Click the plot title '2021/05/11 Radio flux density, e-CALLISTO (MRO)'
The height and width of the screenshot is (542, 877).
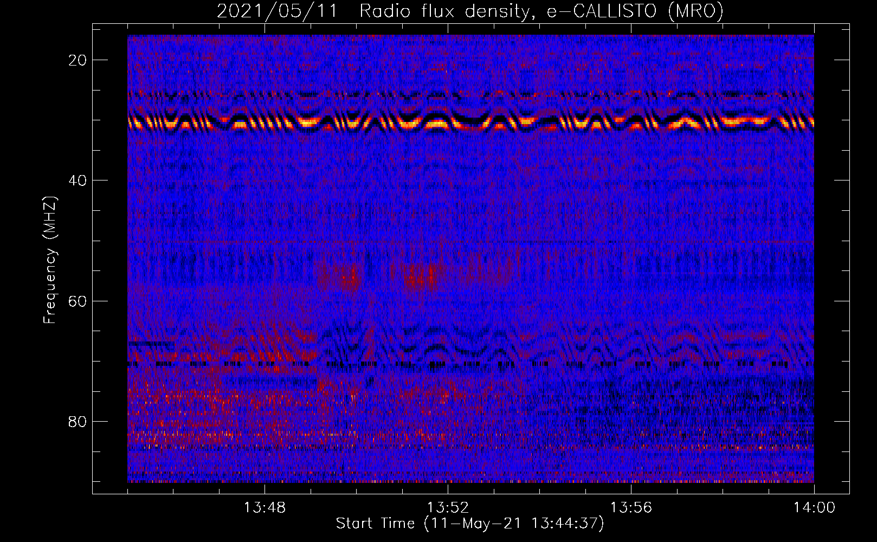pos(470,11)
